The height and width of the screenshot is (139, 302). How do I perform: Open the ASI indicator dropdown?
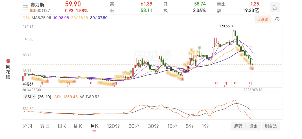pos(30,97)
